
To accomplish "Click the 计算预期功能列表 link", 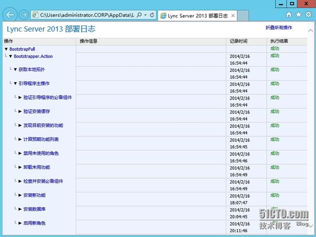I will [x=41, y=139].
